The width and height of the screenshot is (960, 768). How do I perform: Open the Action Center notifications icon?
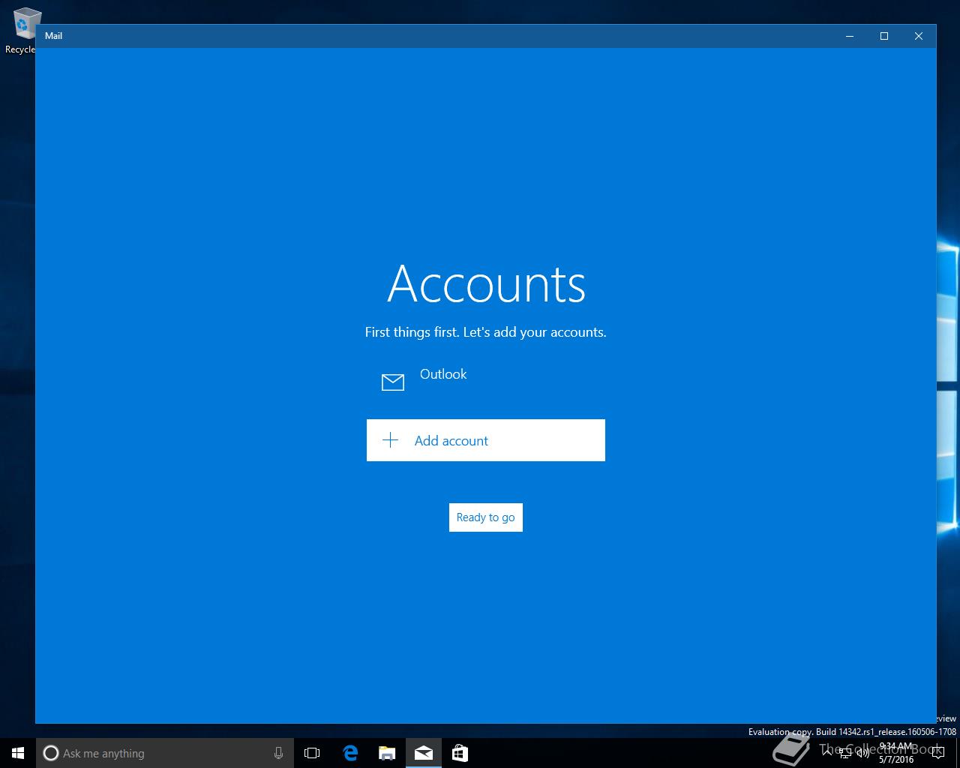(939, 753)
